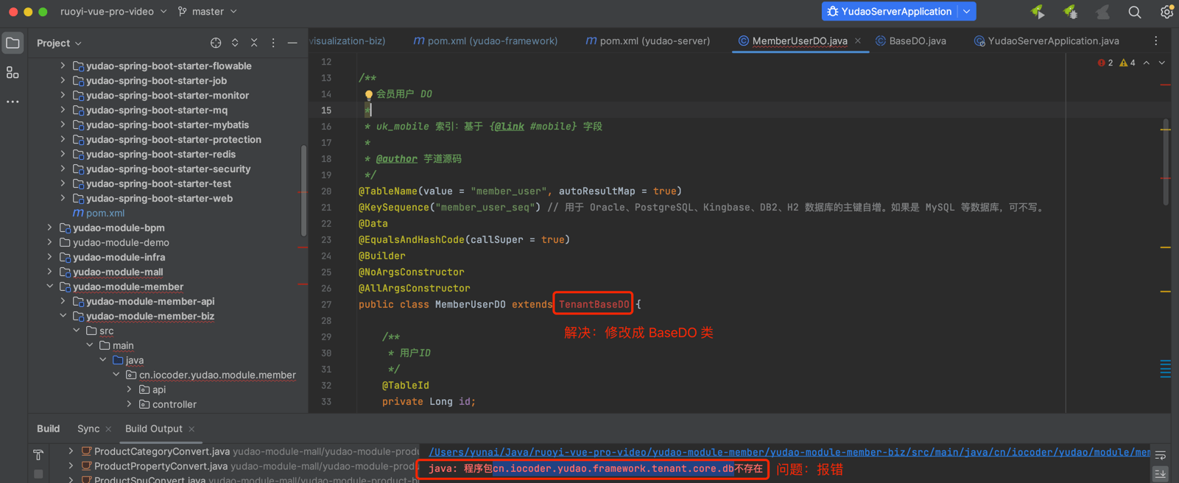The width and height of the screenshot is (1179, 483).
Task: Open YudaoServerApplication run configuration dropdown
Action: [967, 12]
